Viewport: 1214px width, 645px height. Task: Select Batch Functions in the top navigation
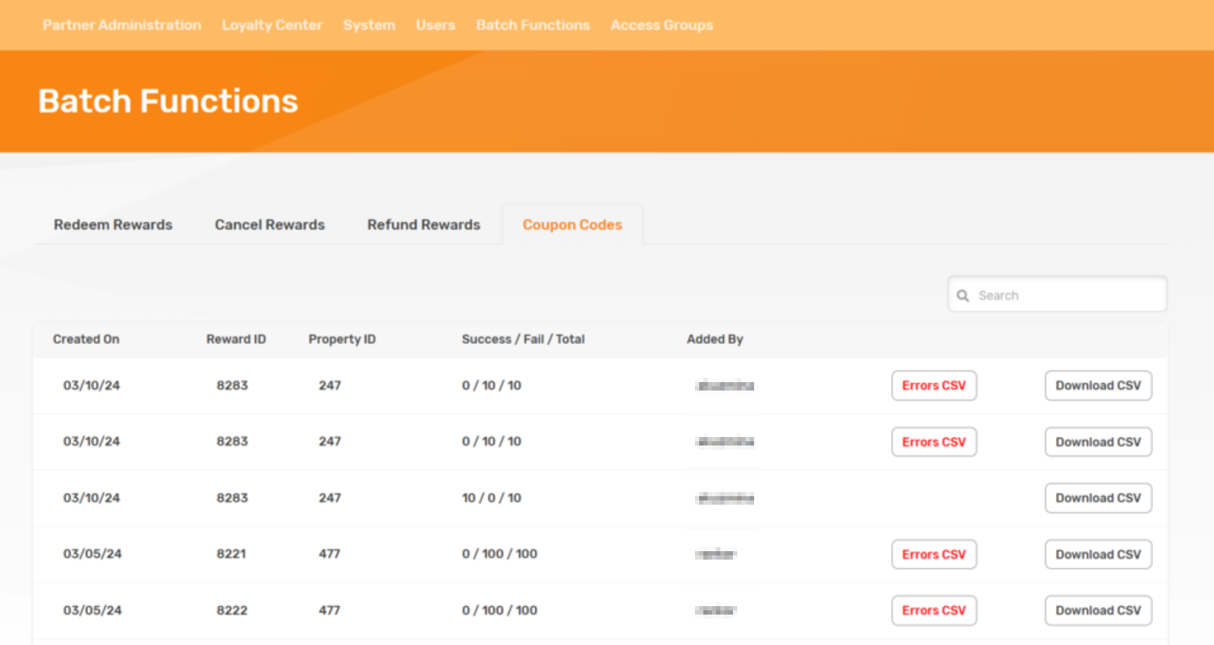(x=533, y=25)
